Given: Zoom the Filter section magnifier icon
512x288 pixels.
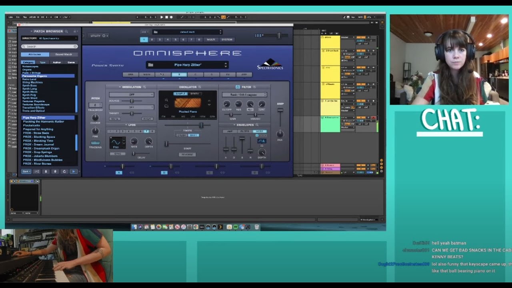Looking at the screenshot, I should coord(255,87).
